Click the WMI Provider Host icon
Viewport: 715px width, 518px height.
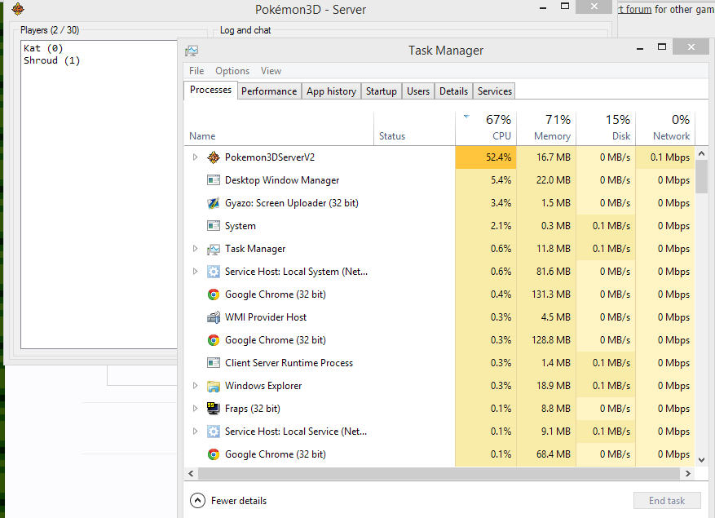214,317
